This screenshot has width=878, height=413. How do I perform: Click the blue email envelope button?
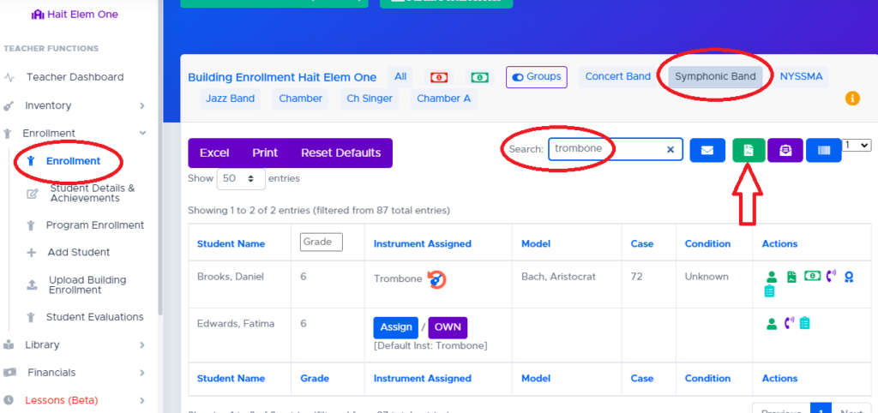(x=707, y=150)
